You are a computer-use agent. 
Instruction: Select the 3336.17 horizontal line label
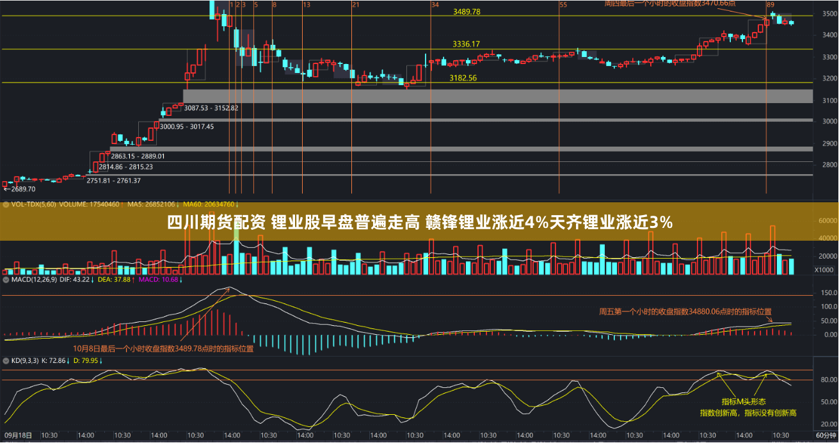pyautogui.click(x=466, y=44)
